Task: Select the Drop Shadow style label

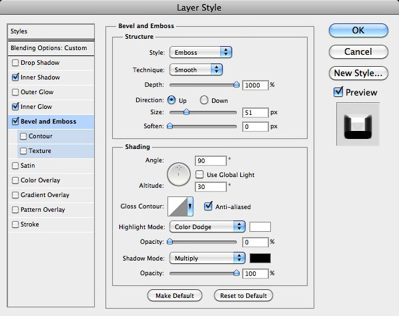Action: pyautogui.click(x=40, y=63)
